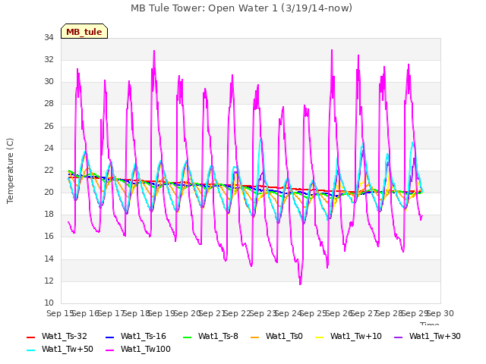Click the 26 y-axis tick label
486x364 pixels.
click(49, 126)
